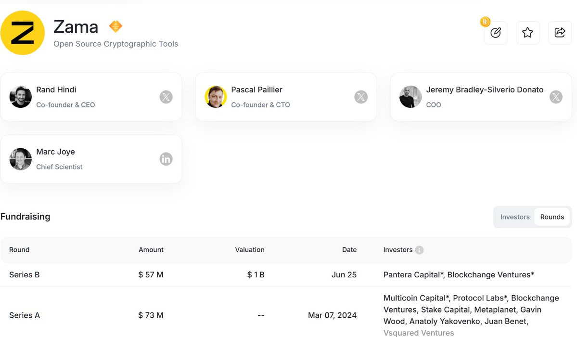
Task: Select the Series B round row label
Action: click(x=24, y=275)
